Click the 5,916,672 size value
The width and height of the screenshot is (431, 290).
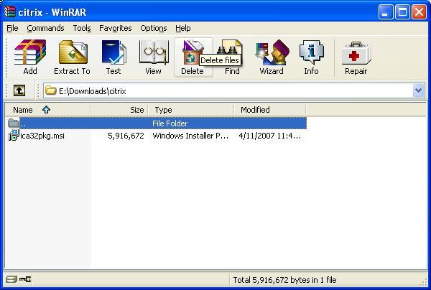click(126, 136)
